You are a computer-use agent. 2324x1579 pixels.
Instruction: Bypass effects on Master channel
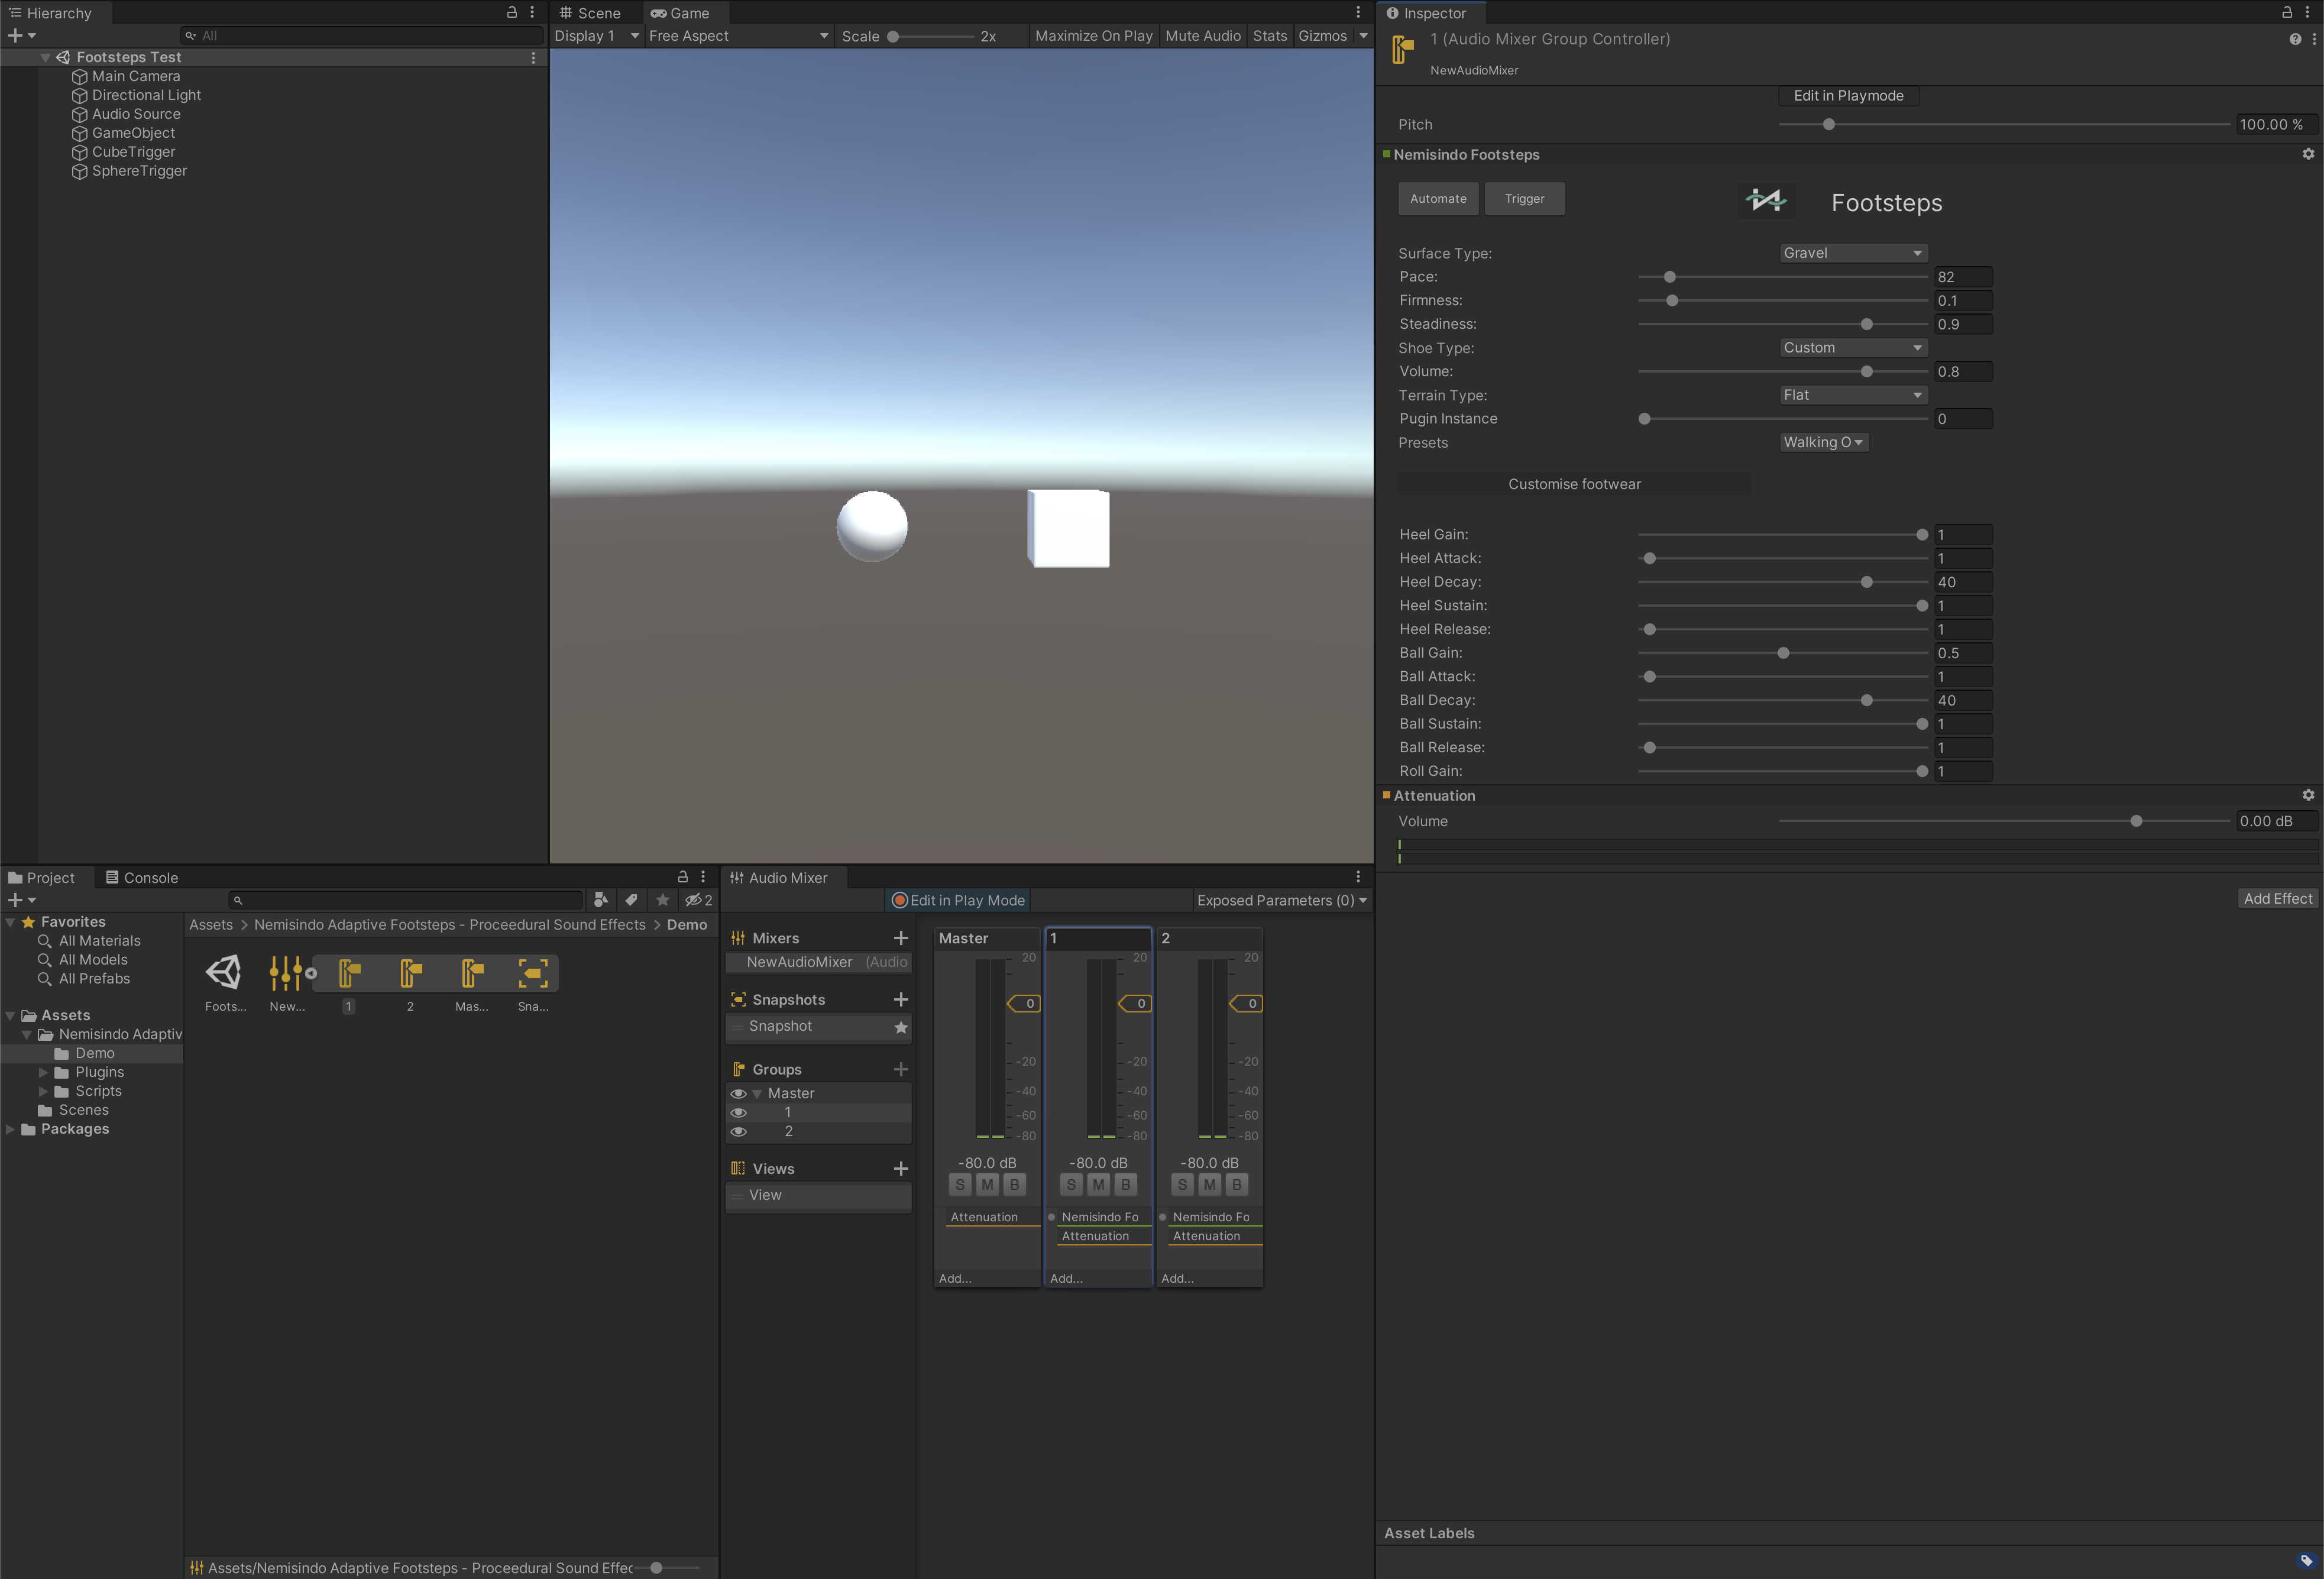coord(1014,1185)
